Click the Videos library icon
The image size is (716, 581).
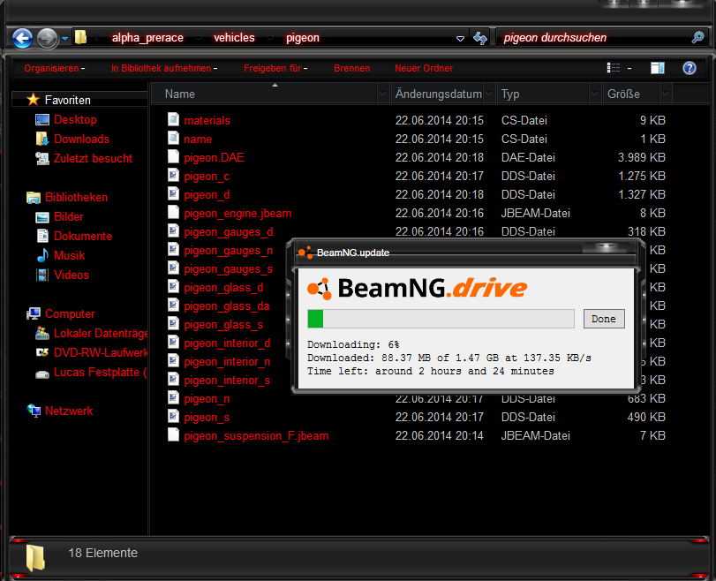click(x=42, y=275)
